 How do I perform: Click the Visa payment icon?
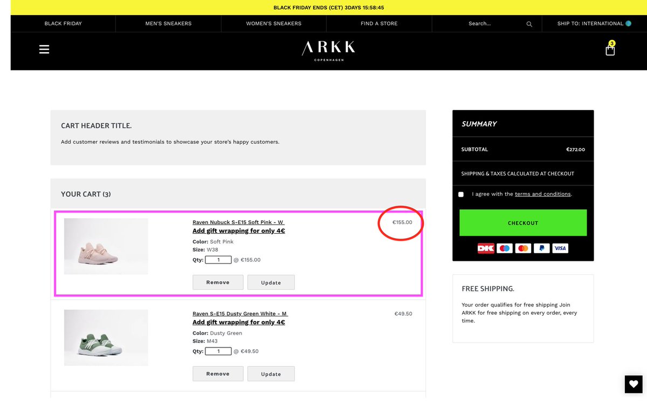[560, 248]
